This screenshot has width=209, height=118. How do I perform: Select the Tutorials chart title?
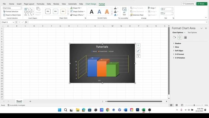pyautogui.click(x=102, y=47)
